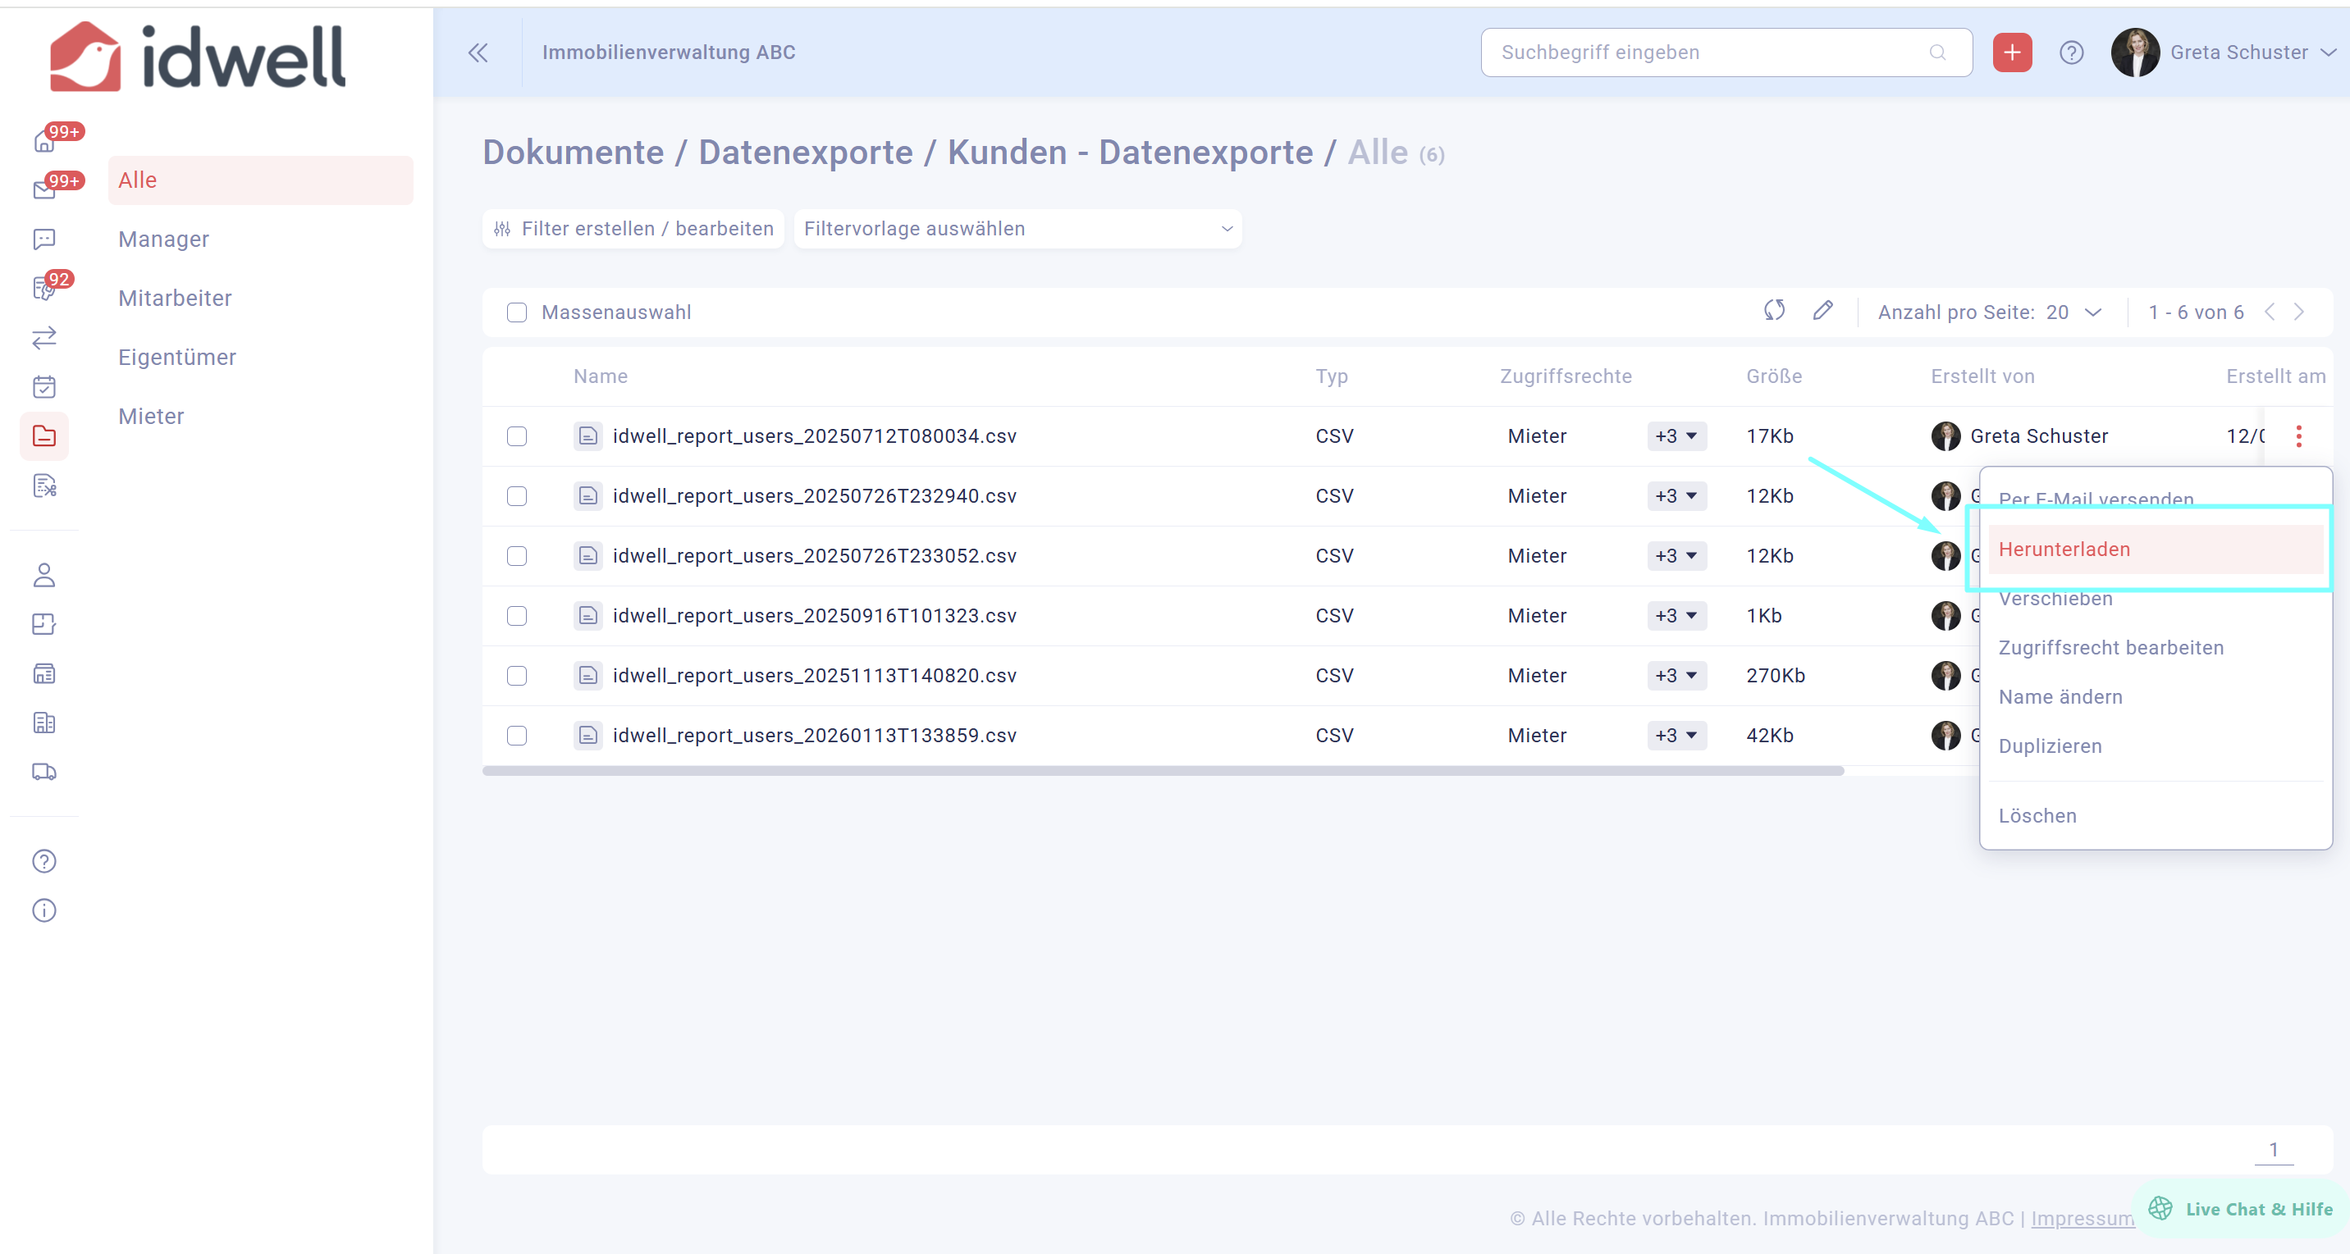
Task: Expand +3 access rights of first file
Action: 1676,436
